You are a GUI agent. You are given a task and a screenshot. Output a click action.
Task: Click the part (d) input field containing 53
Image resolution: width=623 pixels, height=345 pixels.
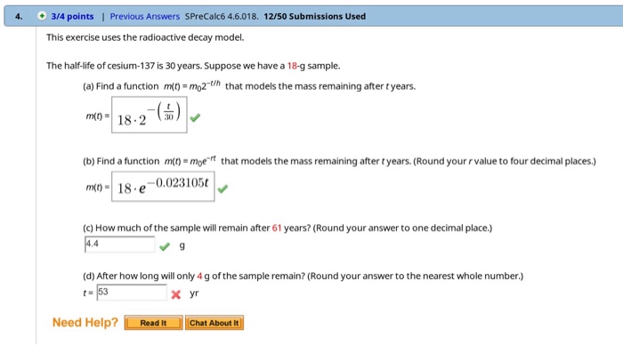(132, 293)
